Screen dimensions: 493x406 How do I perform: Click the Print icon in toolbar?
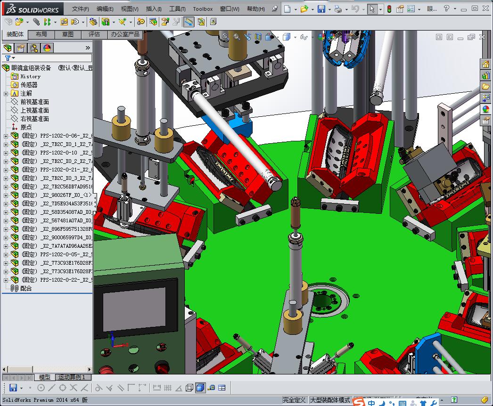click(x=337, y=9)
